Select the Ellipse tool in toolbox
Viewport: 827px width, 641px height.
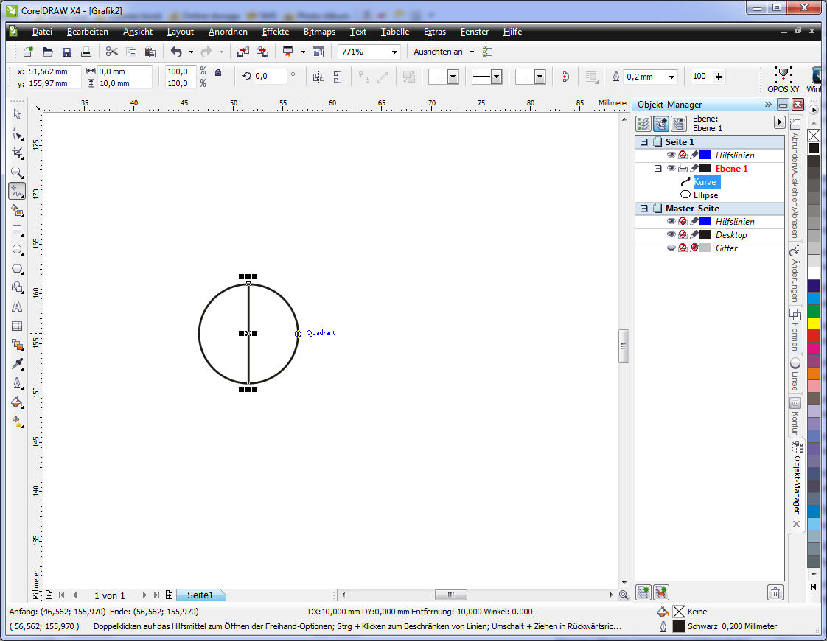point(17,250)
